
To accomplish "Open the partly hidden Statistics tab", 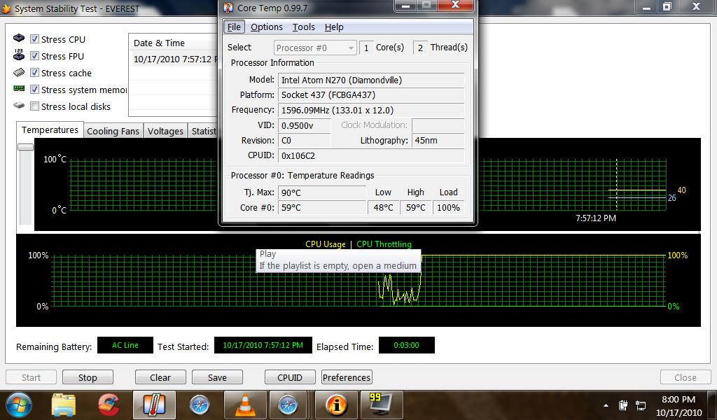I will [203, 131].
